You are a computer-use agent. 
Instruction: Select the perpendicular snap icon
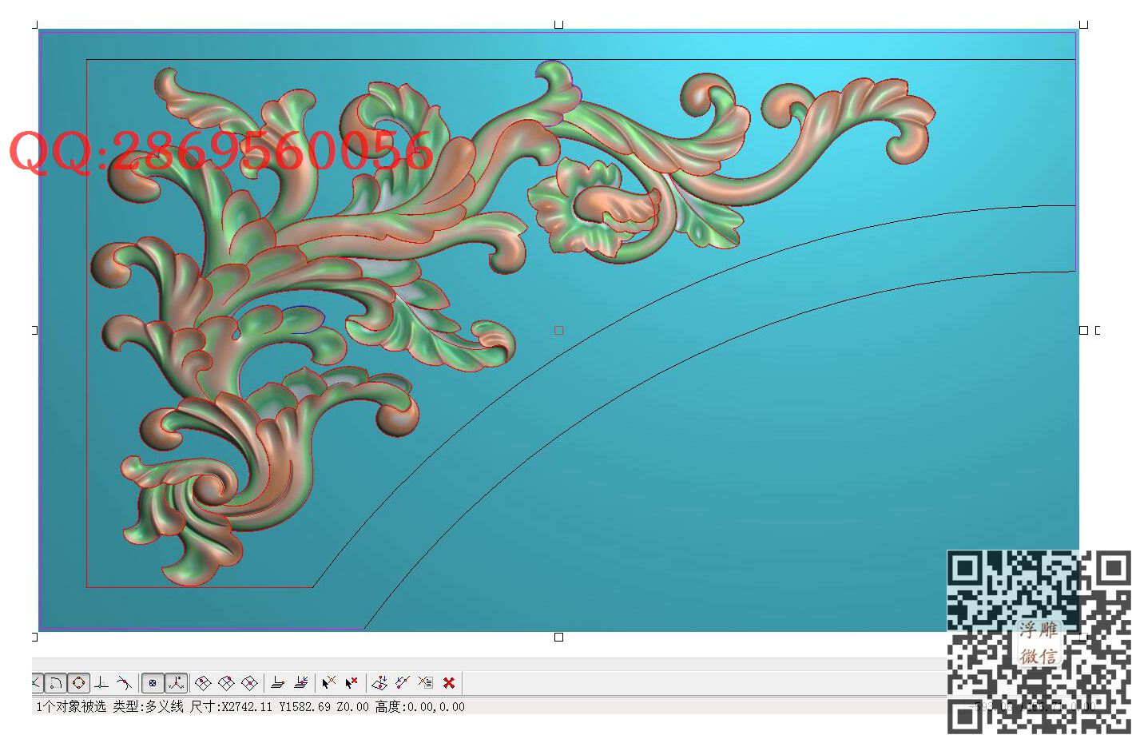pos(101,683)
